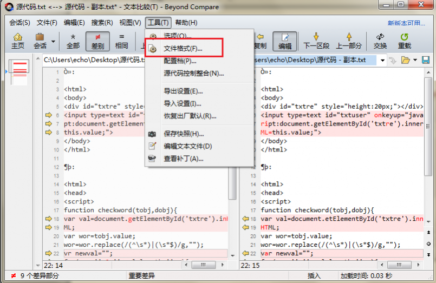Choose 恢复出厂默认(R) menu entry

[x=199, y=116]
